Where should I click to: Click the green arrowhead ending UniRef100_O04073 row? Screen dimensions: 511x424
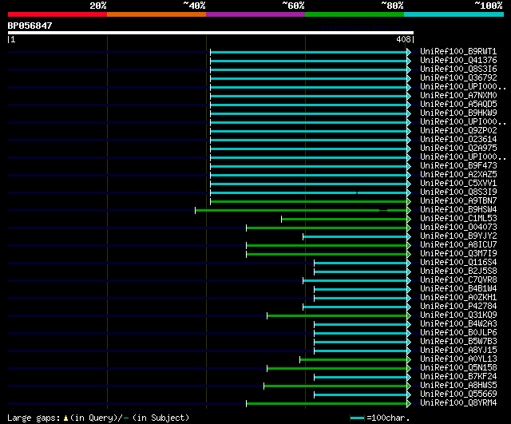[409, 228]
